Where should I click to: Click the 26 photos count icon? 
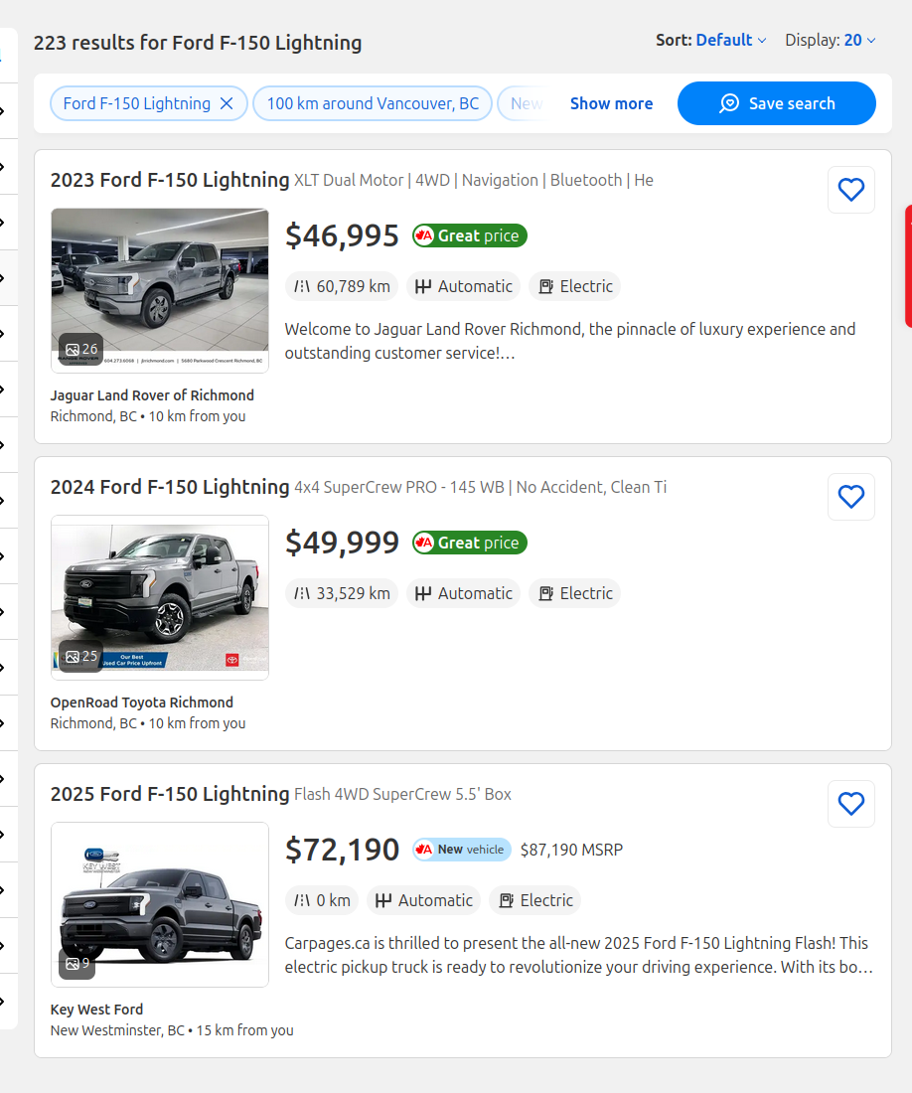pyautogui.click(x=80, y=349)
